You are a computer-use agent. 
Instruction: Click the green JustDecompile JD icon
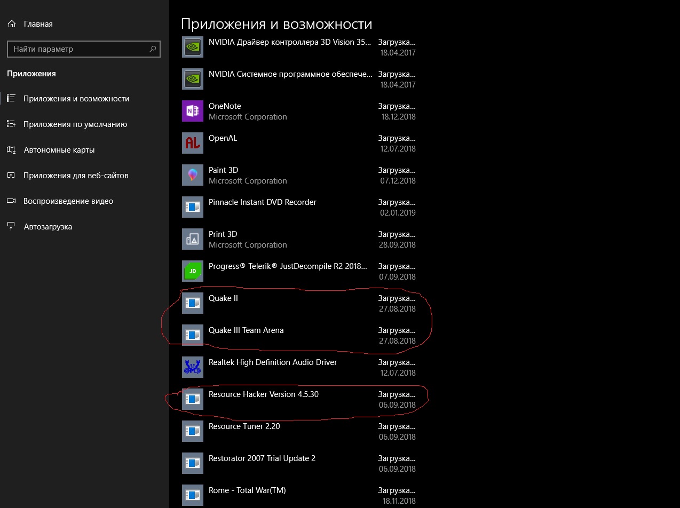[193, 271]
